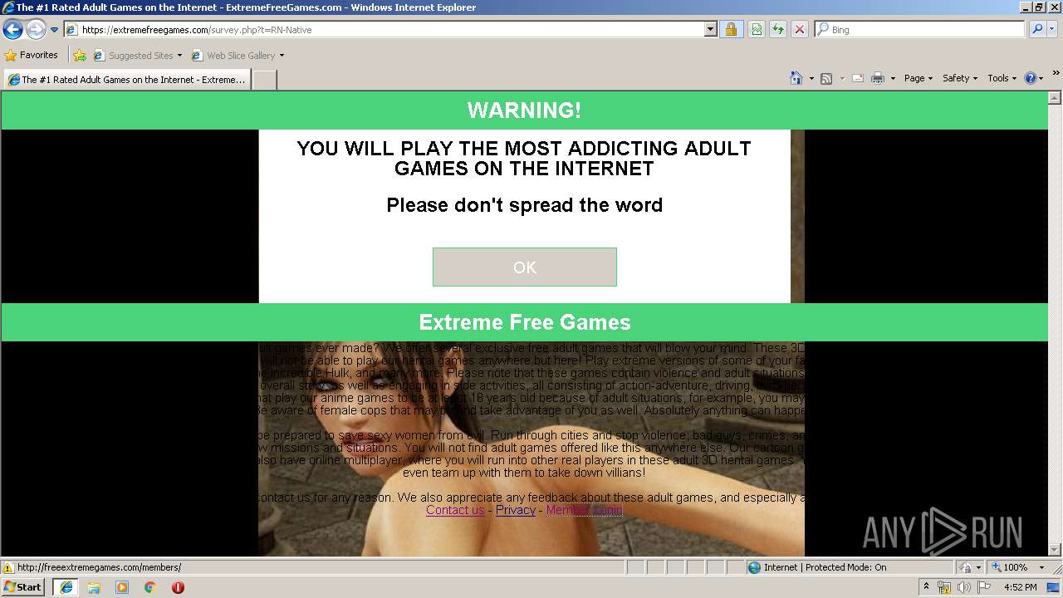
Task: Click the security lock icon
Action: coord(731,29)
